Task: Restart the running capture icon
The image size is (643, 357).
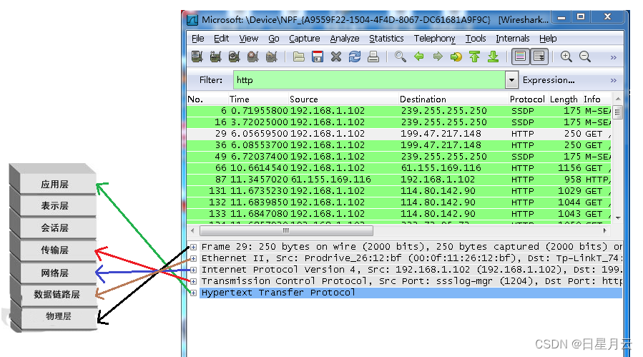Action: [272, 57]
